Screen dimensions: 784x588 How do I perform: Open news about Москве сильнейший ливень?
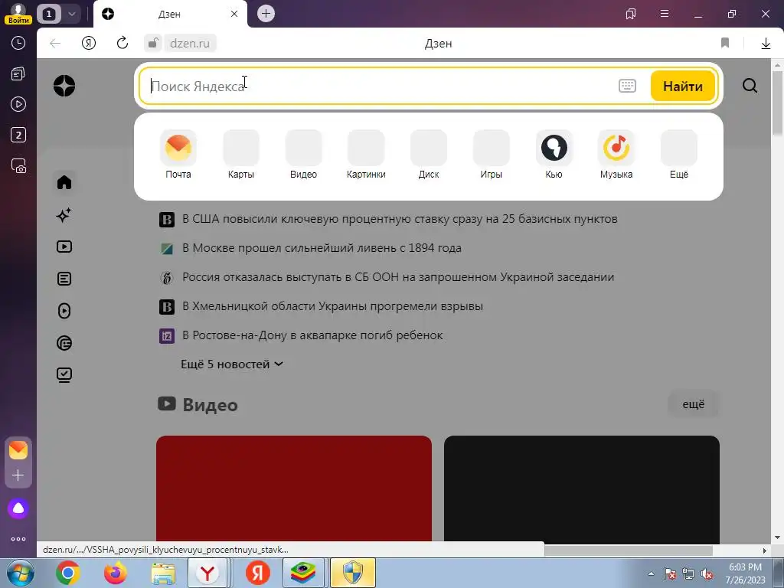point(322,247)
